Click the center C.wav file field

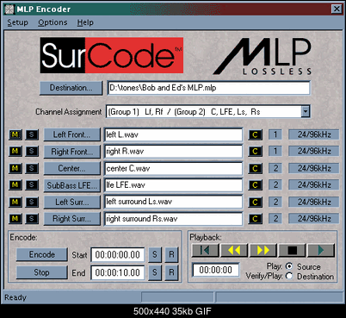[x=173, y=168]
